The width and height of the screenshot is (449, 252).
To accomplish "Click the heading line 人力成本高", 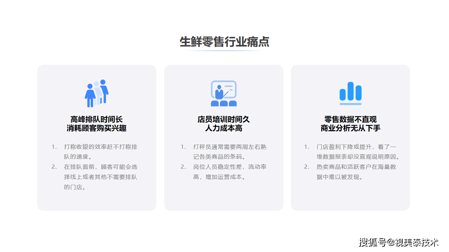I will tap(223, 128).
